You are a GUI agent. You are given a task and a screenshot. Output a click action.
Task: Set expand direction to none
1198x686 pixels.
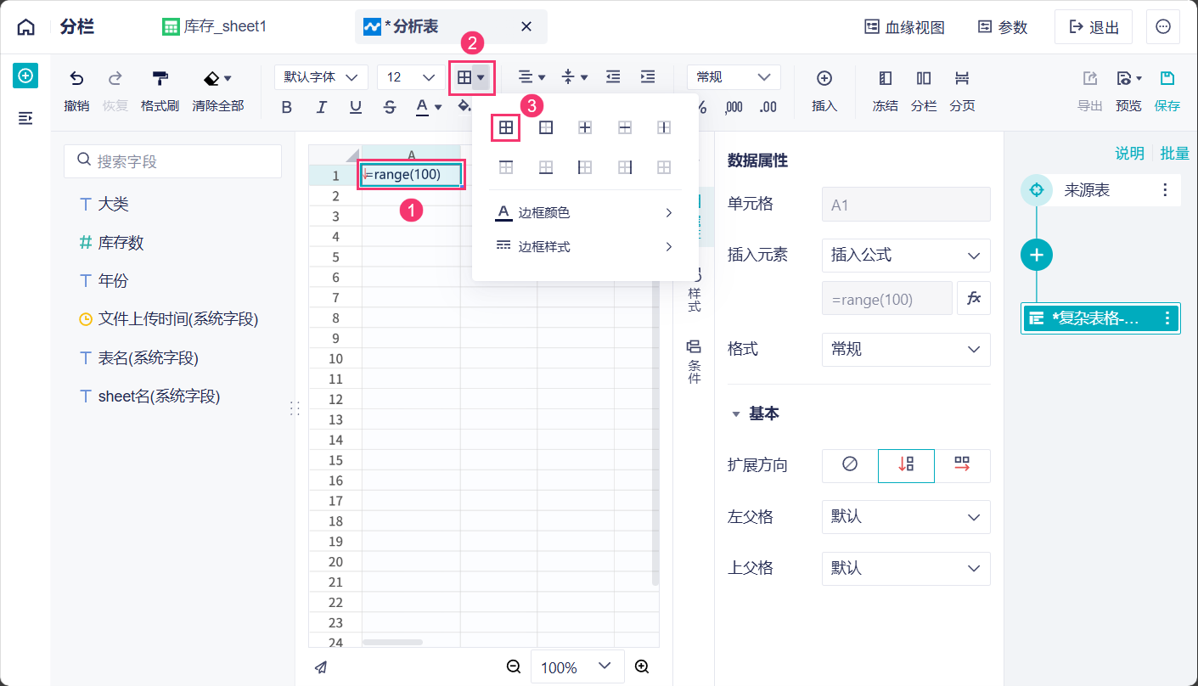[x=850, y=465]
